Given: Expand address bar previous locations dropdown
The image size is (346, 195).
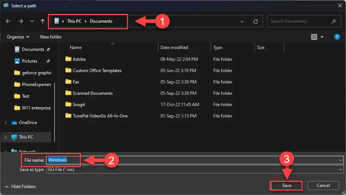Looking at the screenshot, I should [242, 22].
